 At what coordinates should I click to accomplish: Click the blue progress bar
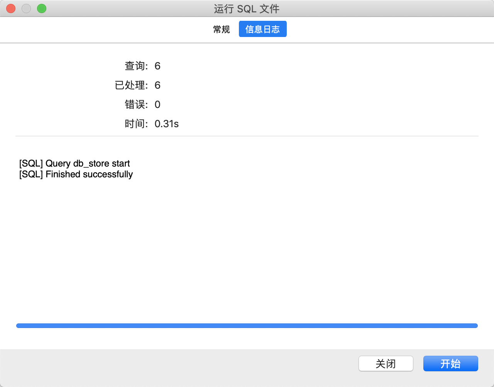coord(247,326)
